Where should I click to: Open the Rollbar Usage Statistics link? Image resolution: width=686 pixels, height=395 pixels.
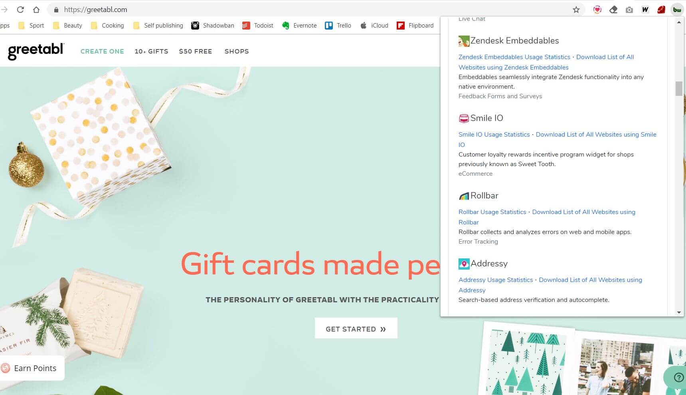coord(492,212)
